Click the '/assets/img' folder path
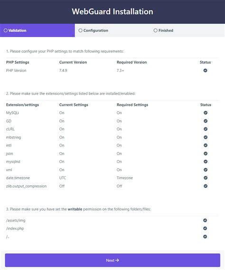225x270 pixels. pyautogui.click(x=16, y=221)
